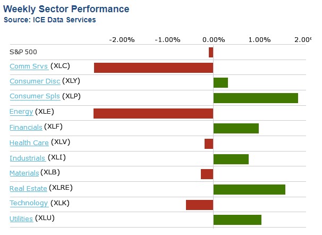Screen dimensions: 322x235
Task: Open the Financials sector link
Action: coord(26,127)
